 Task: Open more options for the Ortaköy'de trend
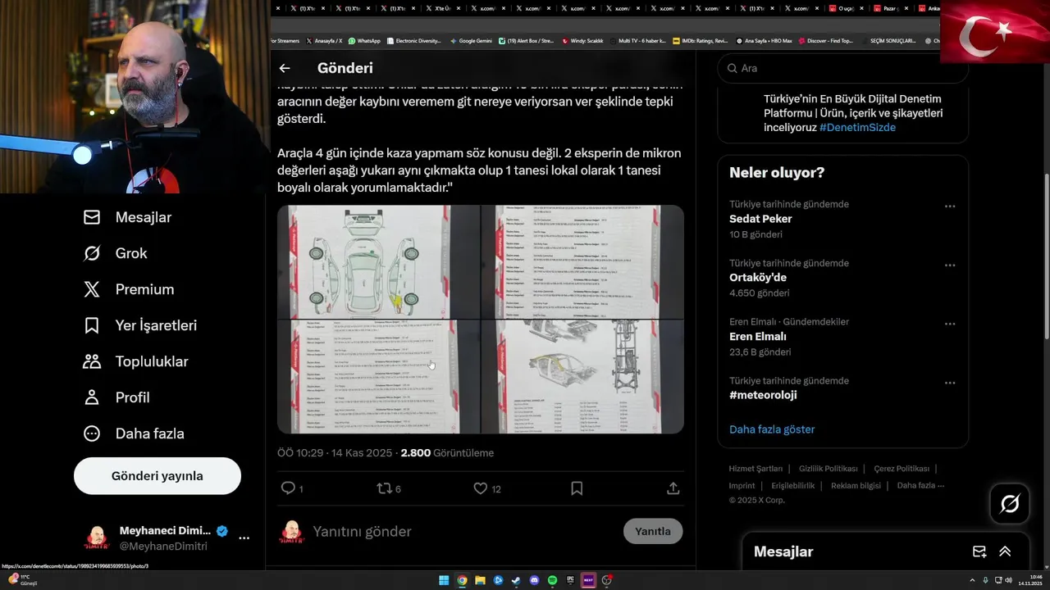tap(950, 265)
